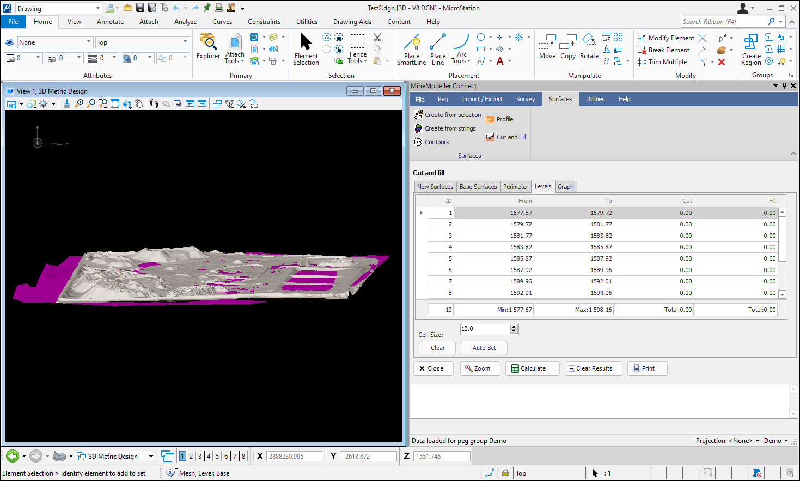Select the Element Selection tool

(306, 49)
